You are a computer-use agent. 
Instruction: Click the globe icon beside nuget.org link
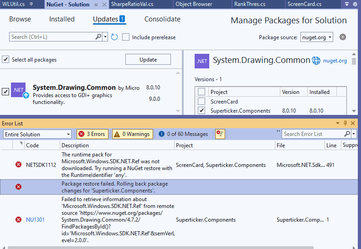(x=316, y=60)
